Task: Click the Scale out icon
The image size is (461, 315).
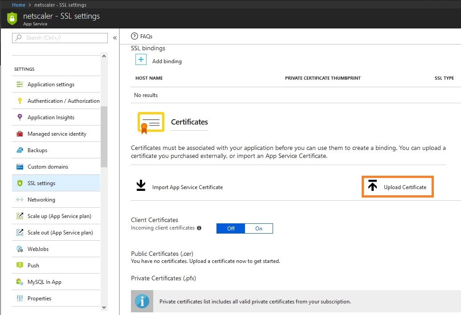Action: point(20,233)
